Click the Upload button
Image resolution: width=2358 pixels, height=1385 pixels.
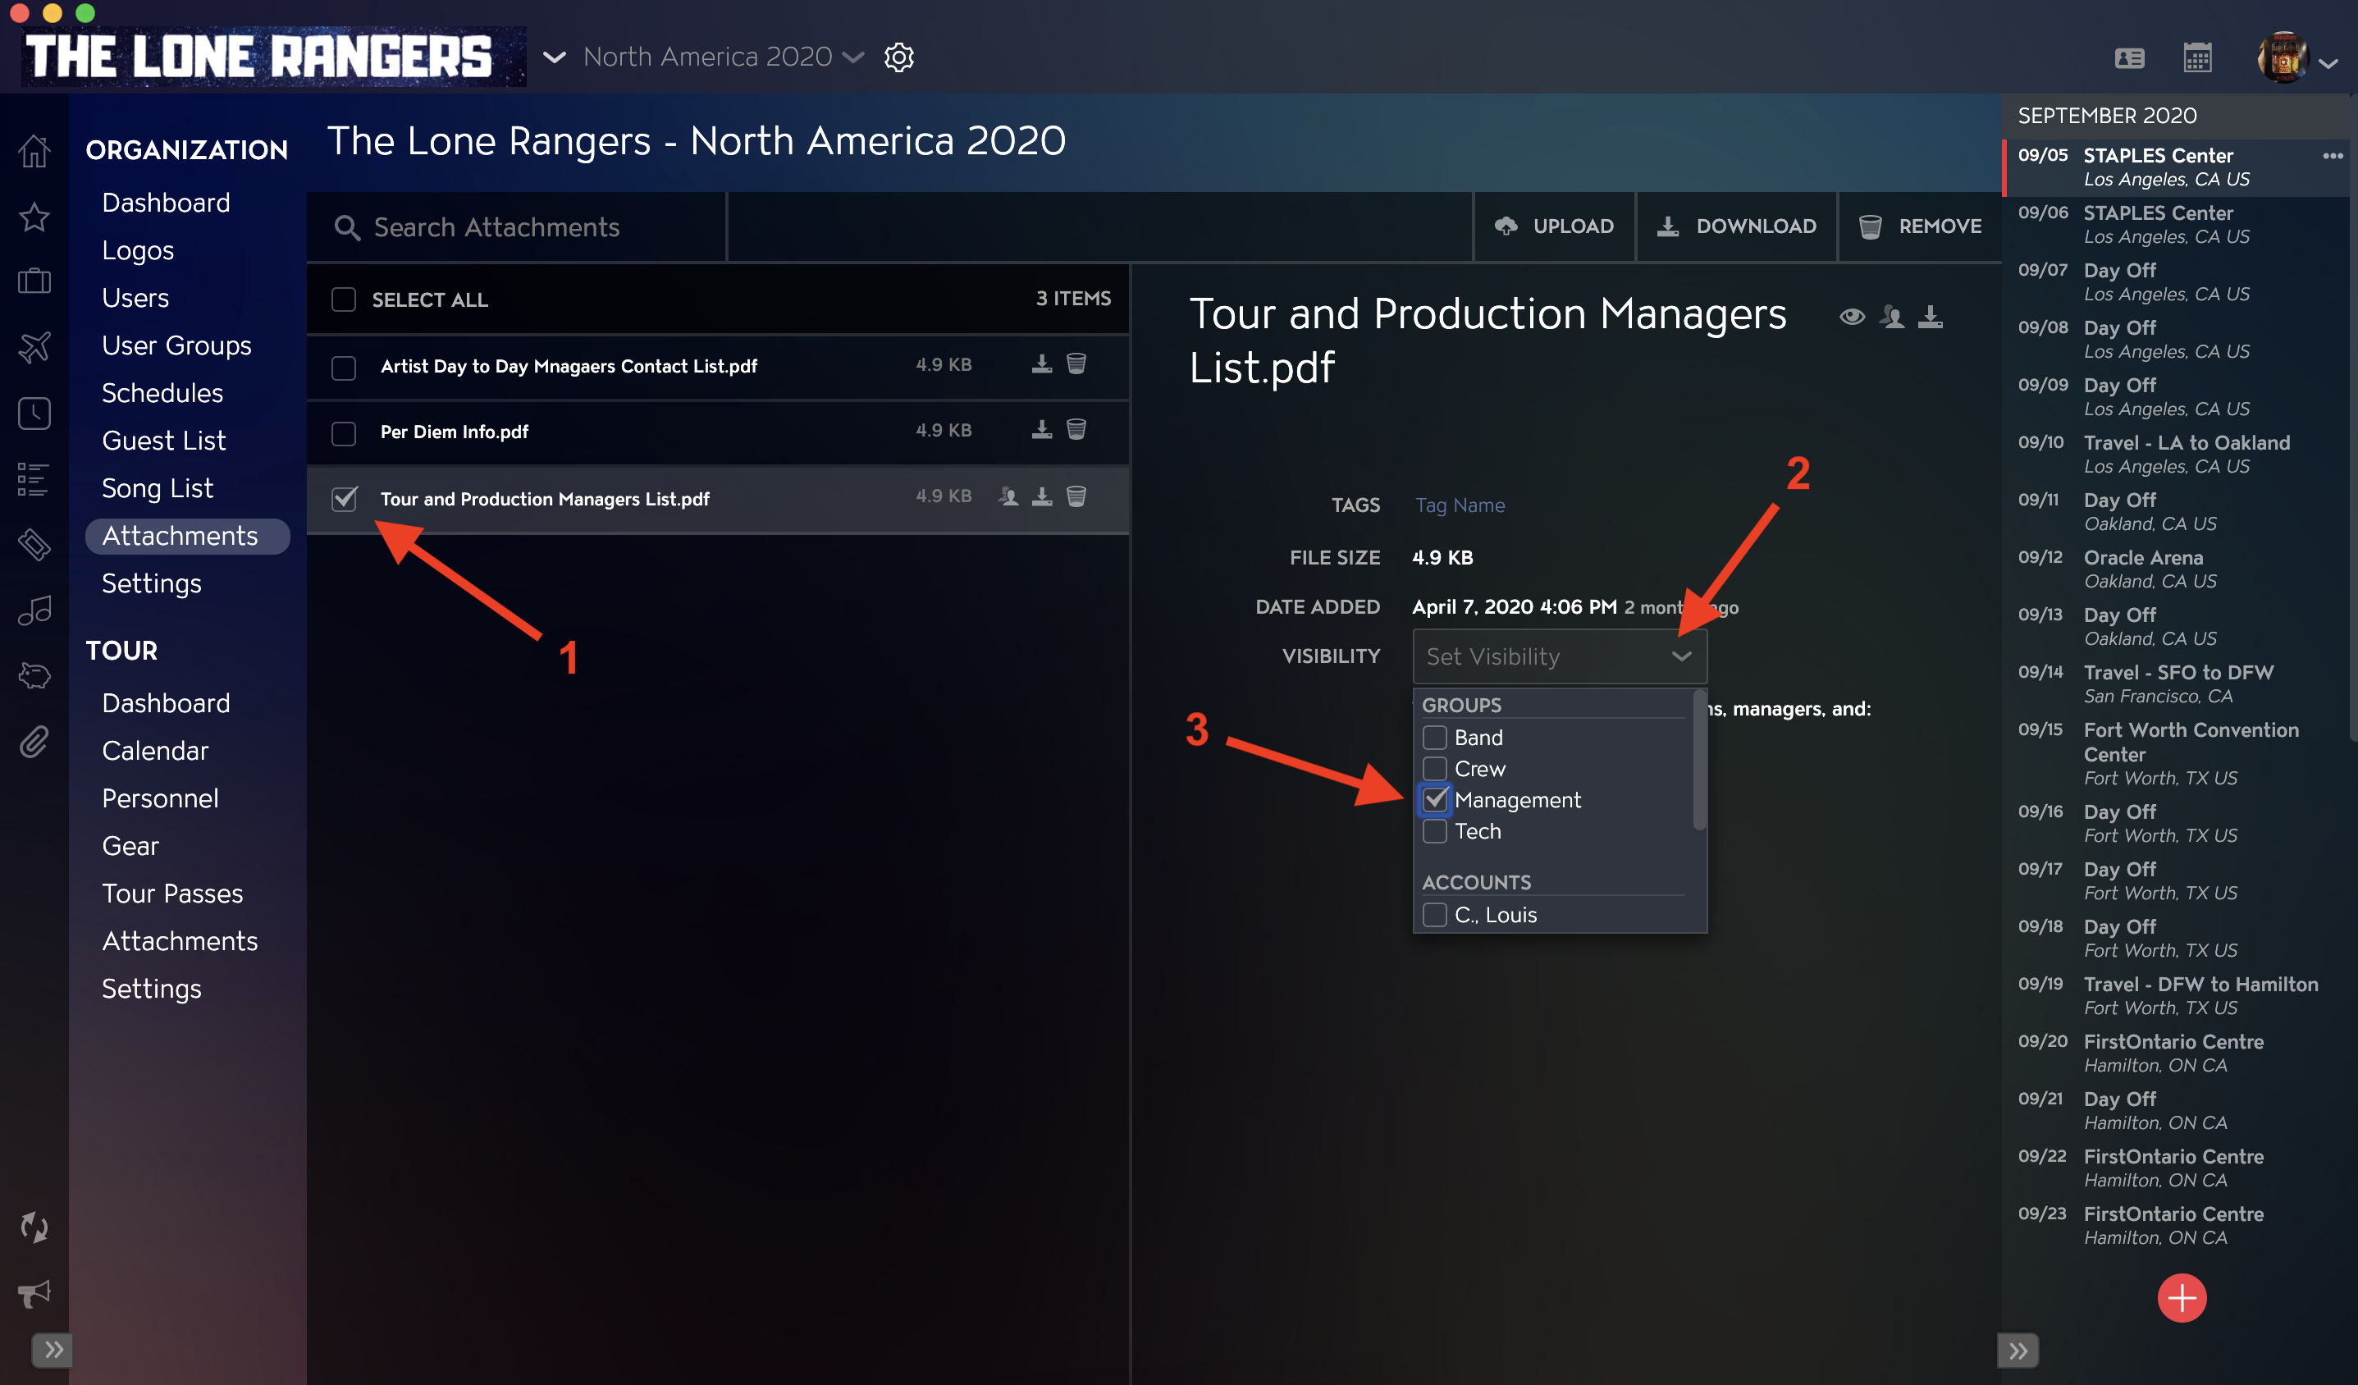[x=1554, y=226]
